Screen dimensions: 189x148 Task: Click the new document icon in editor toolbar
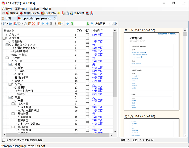pyautogui.click(x=5, y=24)
